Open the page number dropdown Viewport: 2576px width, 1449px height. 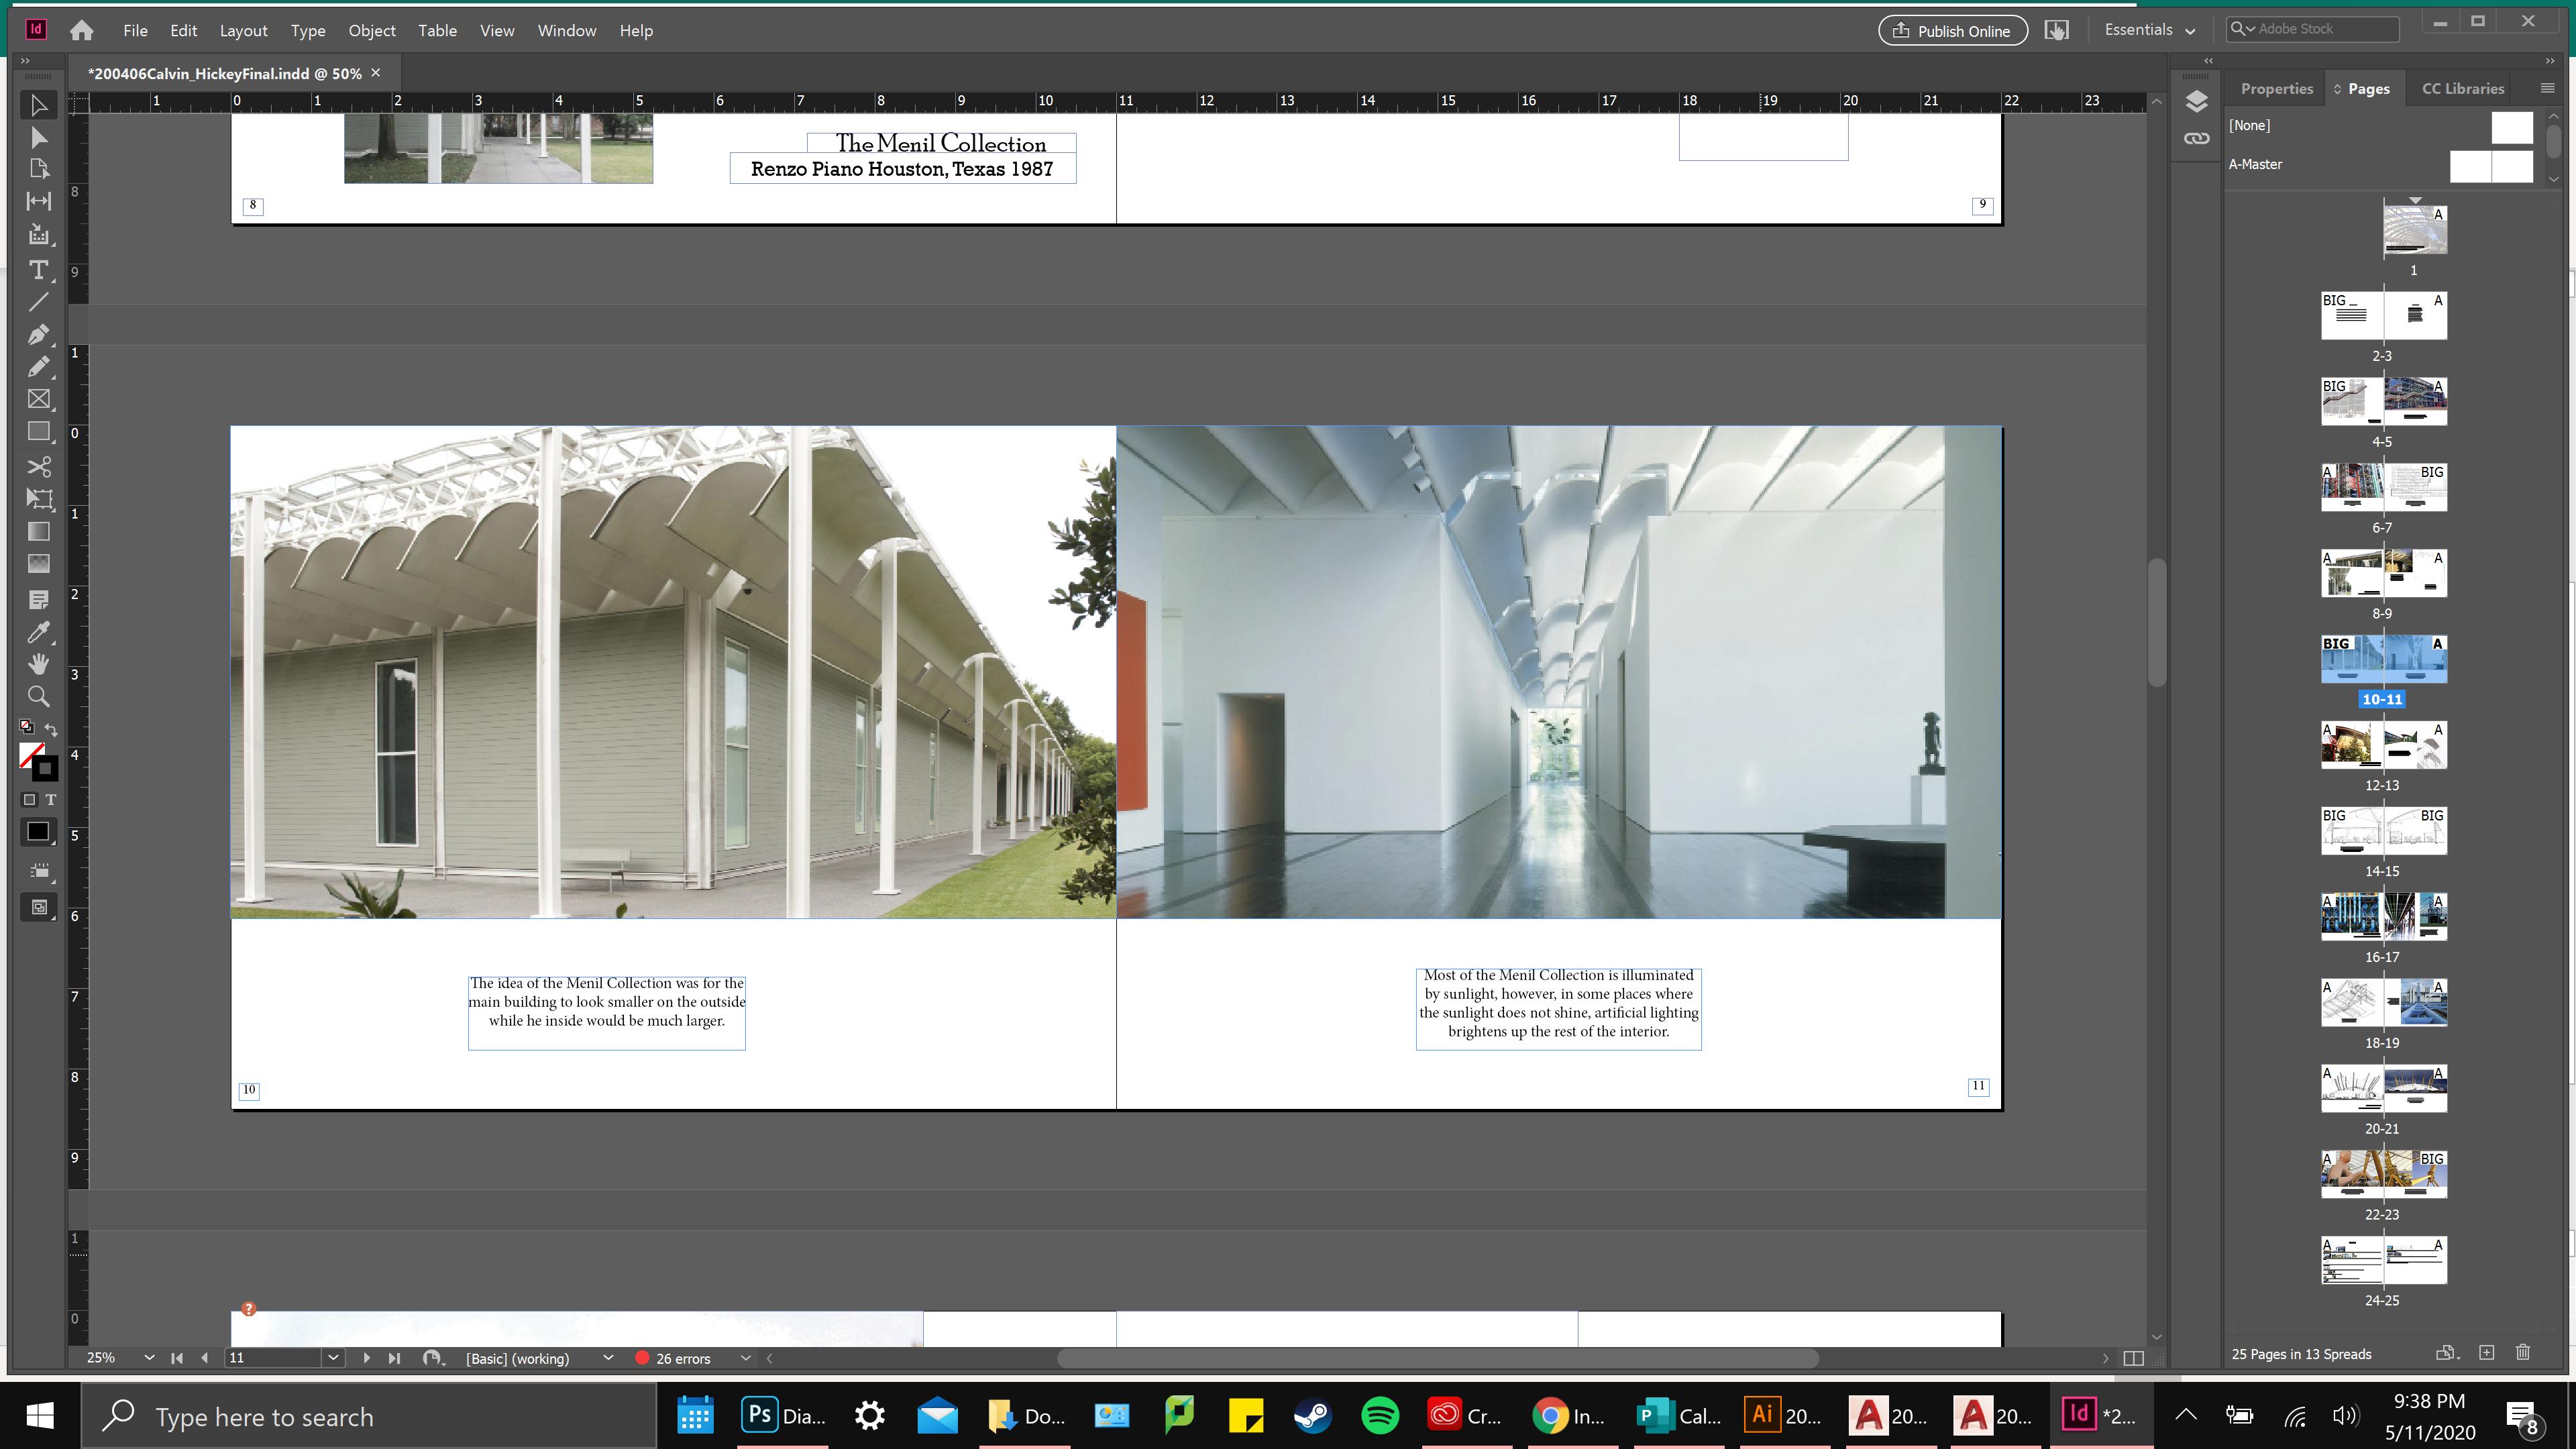point(333,1357)
